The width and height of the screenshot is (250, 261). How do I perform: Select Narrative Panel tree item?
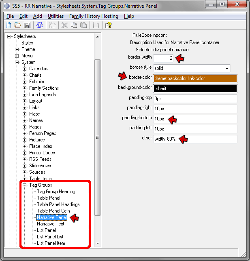pos(52,217)
